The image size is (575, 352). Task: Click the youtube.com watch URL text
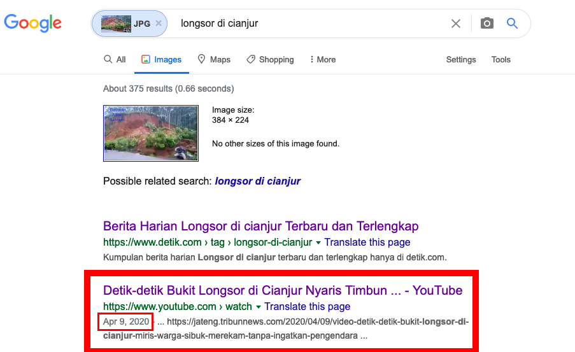click(x=178, y=307)
